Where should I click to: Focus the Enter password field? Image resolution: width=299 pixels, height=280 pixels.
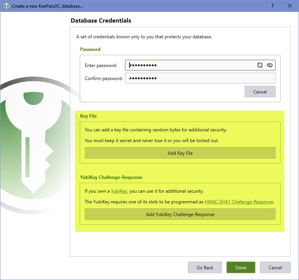tap(200, 65)
